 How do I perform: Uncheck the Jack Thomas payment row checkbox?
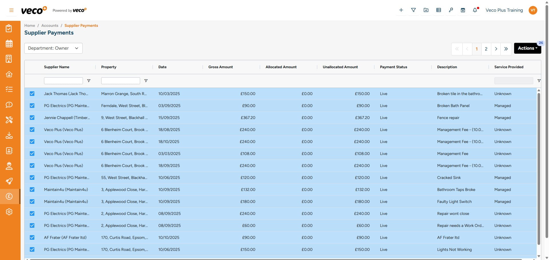pos(32,94)
